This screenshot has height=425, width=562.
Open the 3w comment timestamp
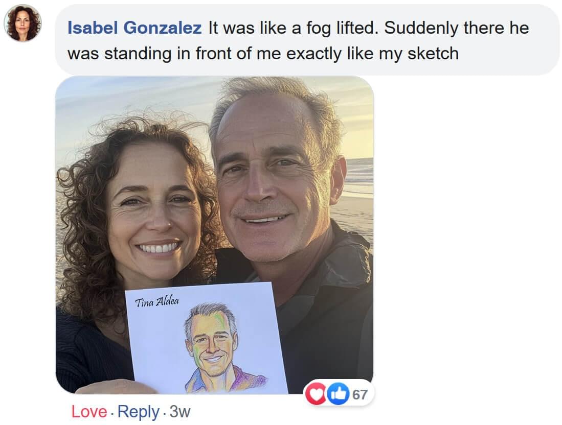(179, 412)
